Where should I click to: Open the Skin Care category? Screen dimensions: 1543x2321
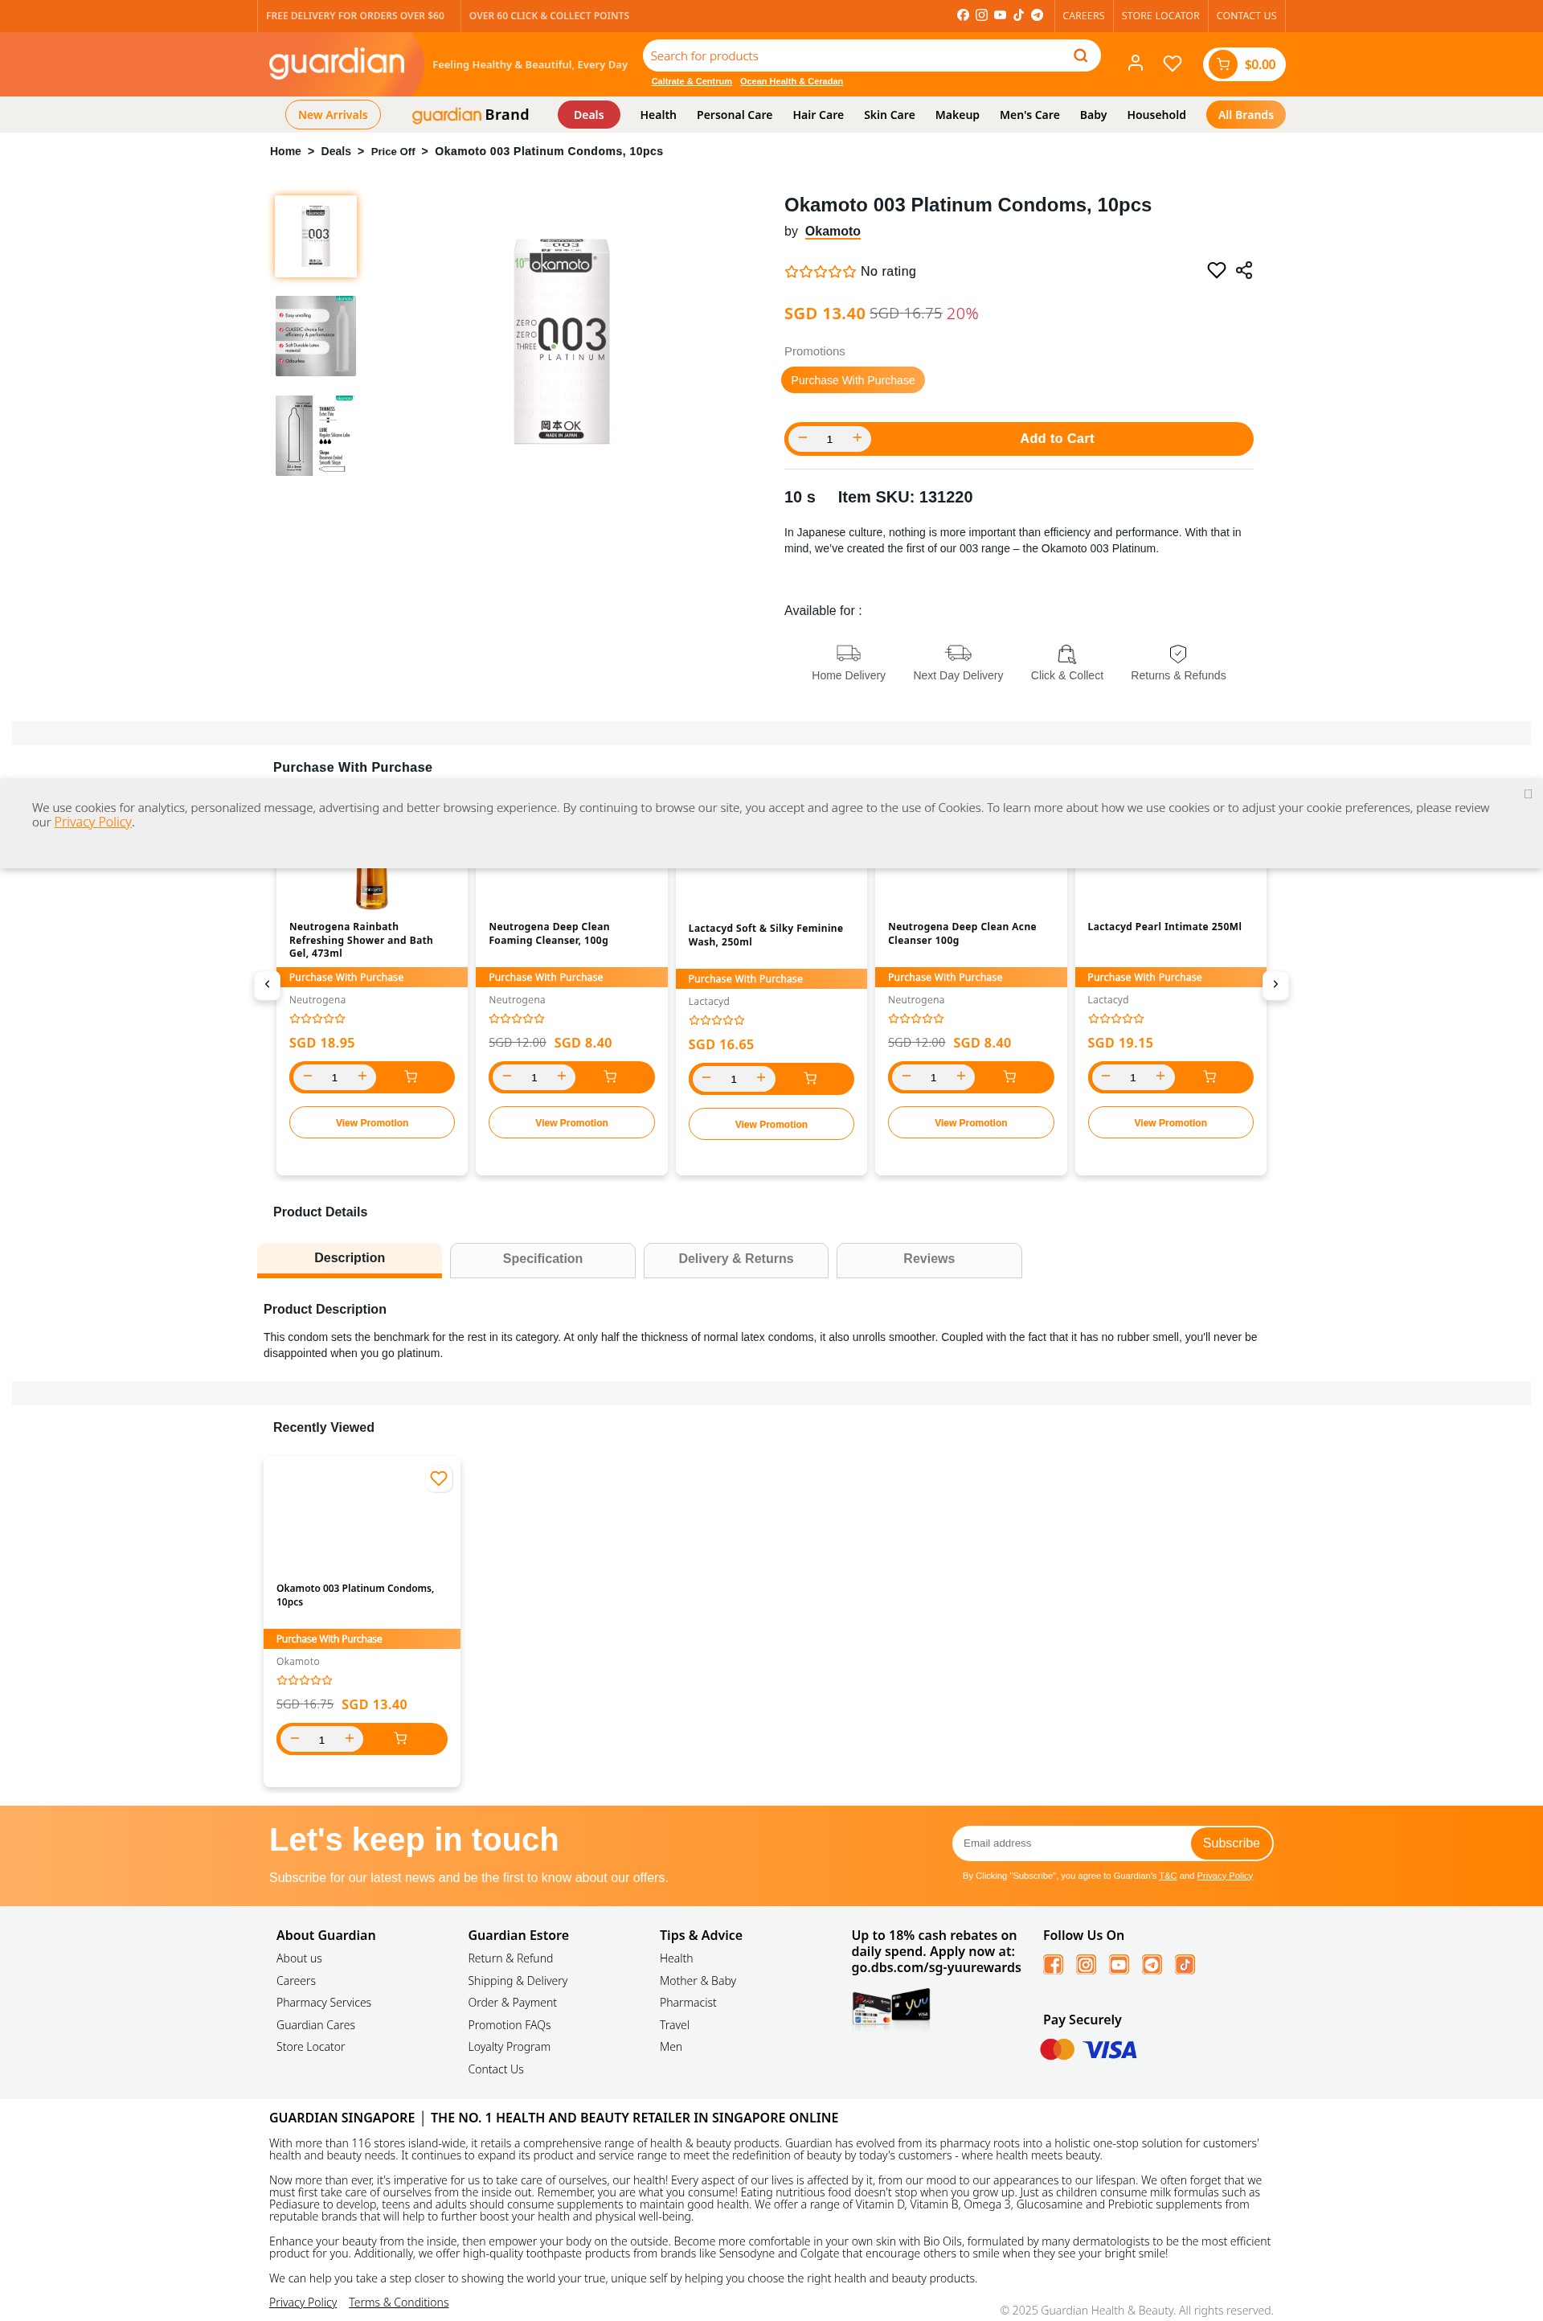click(890, 115)
